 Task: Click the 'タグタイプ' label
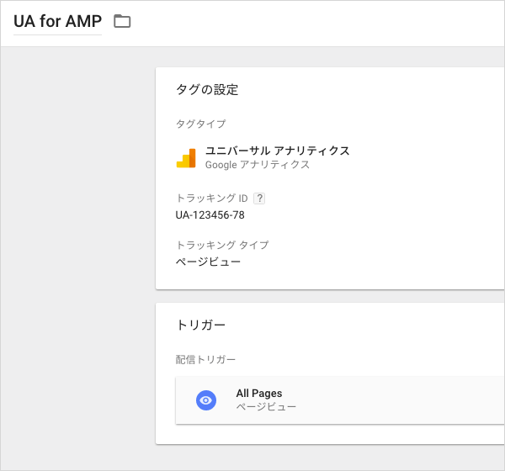(x=200, y=124)
